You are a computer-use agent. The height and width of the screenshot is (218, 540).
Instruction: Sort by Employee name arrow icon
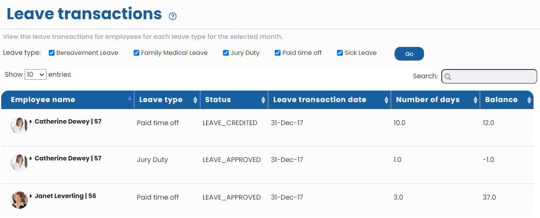click(129, 99)
